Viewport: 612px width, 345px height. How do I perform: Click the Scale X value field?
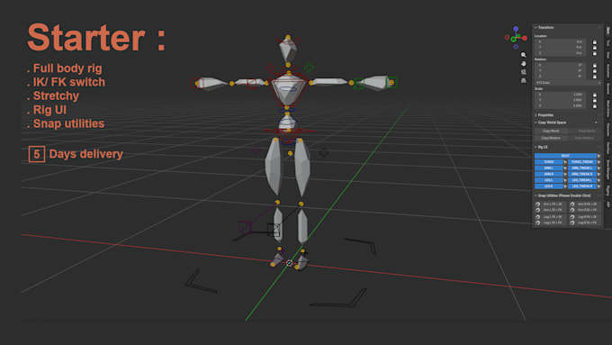point(561,95)
